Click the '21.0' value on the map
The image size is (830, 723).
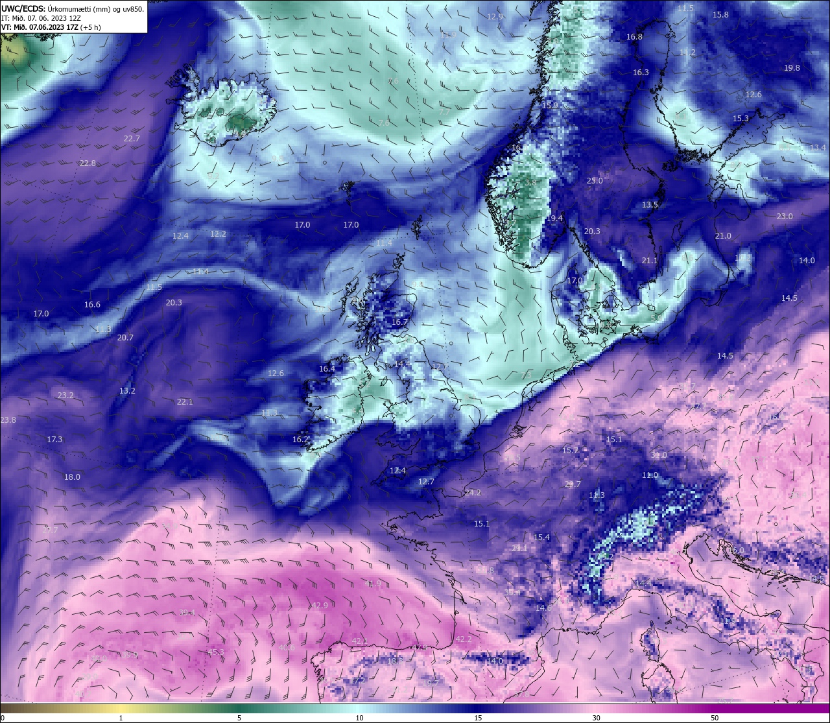coord(723,236)
